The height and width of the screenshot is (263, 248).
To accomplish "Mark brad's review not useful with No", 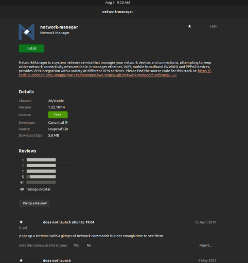I will point(88,245).
